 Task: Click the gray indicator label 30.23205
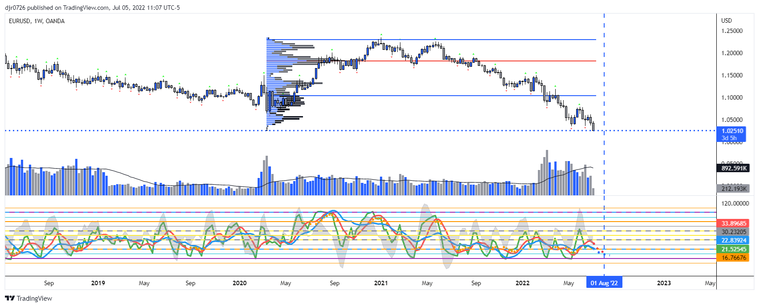[733, 232]
